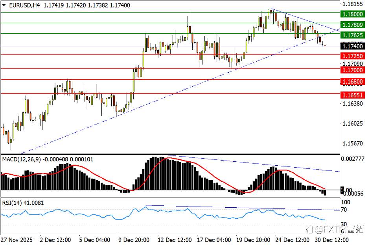Click the RSI scale level 100
Image resolution: width=368 pixels, height=245 pixels.
(346, 202)
